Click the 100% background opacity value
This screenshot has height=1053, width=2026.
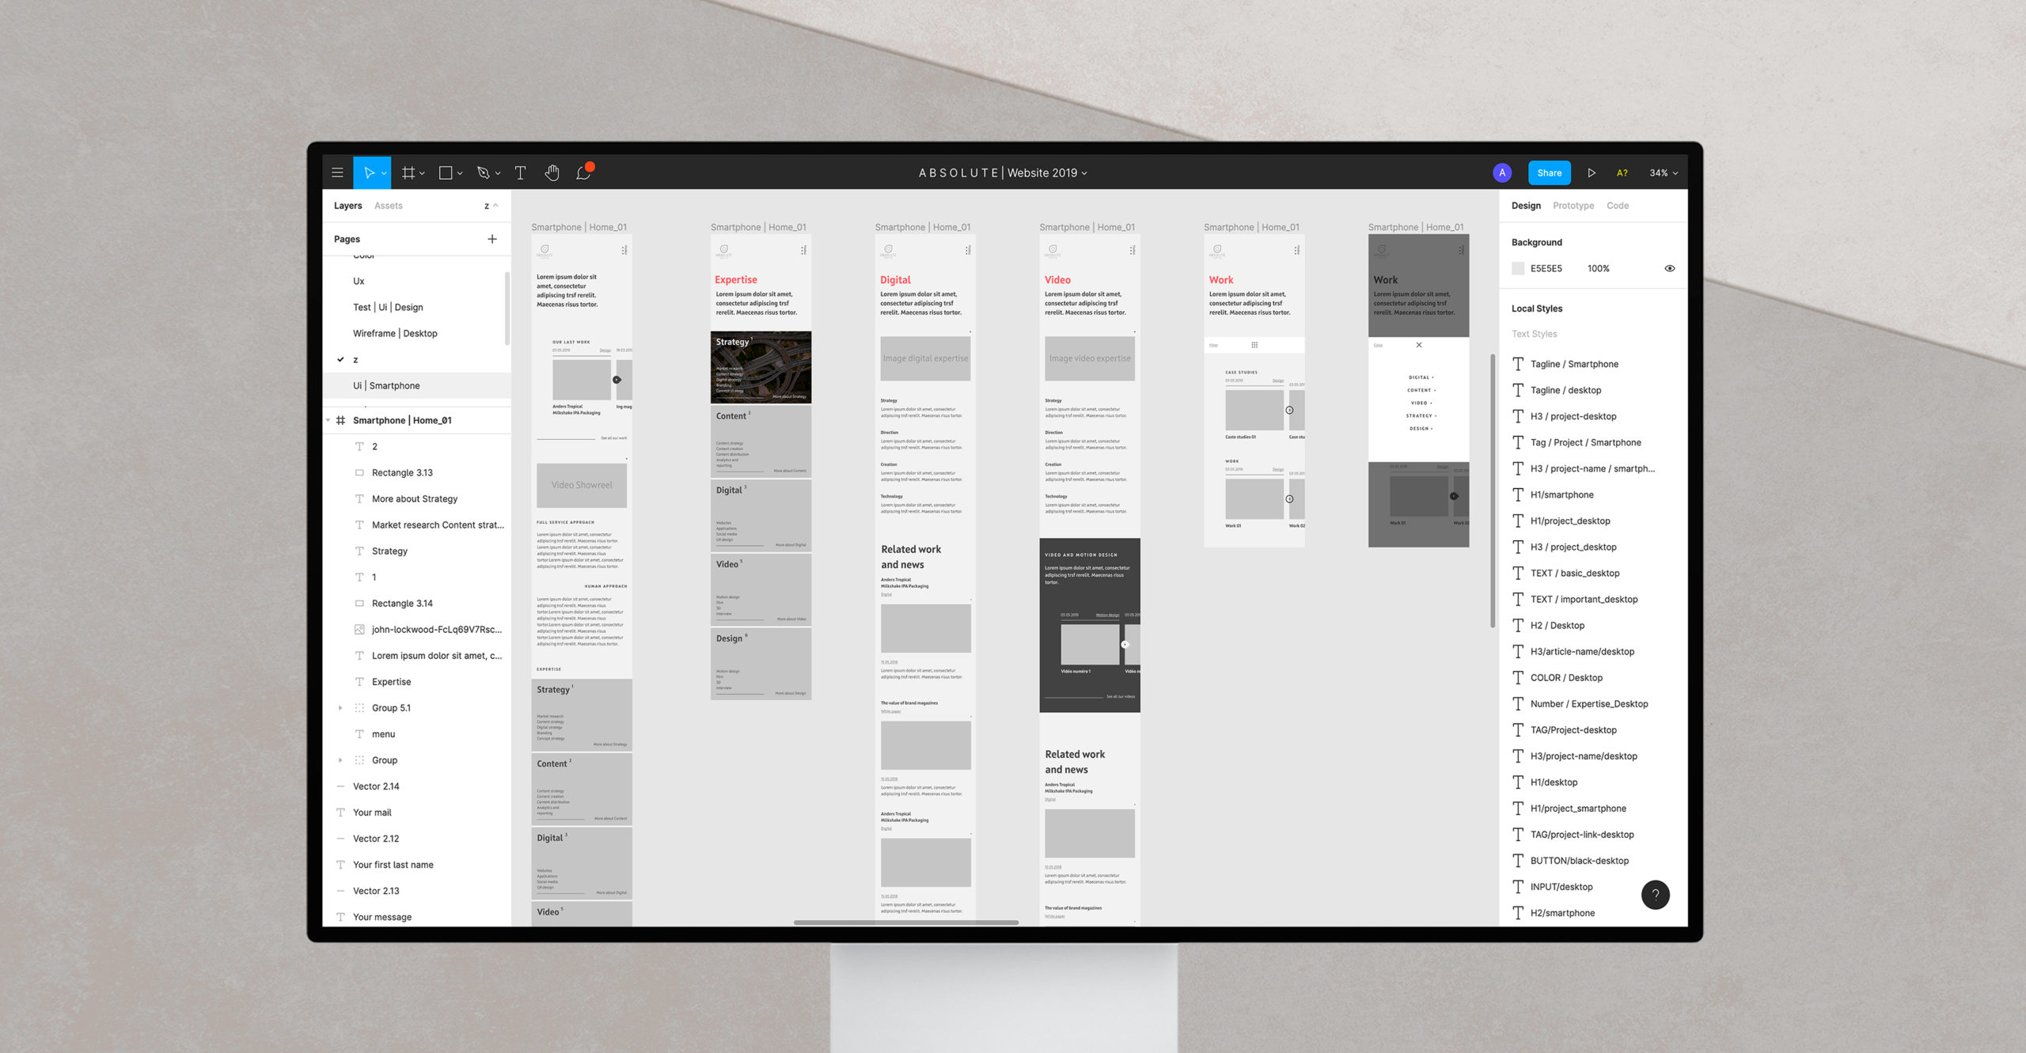(x=1598, y=268)
